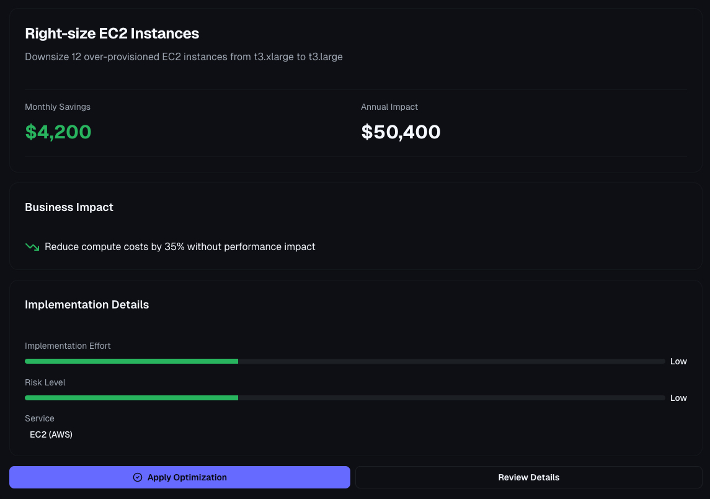Click the Low label beside Implementation Effort
This screenshot has height=499, width=710.
click(678, 361)
